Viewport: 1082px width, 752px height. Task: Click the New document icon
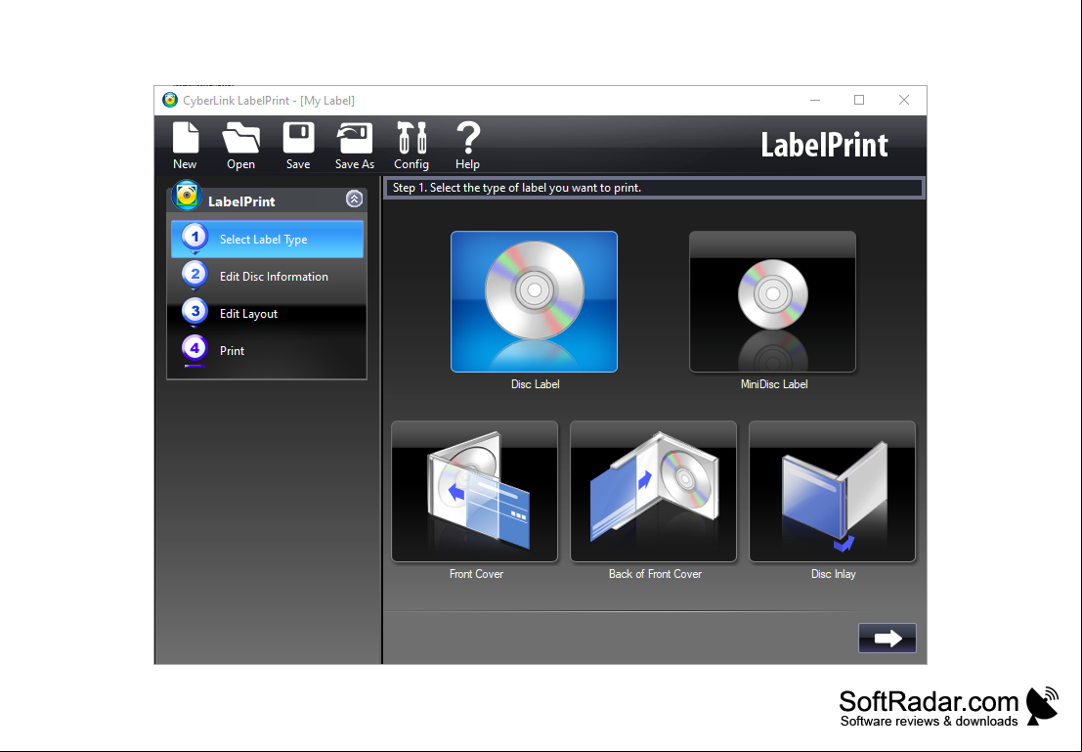pyautogui.click(x=185, y=138)
